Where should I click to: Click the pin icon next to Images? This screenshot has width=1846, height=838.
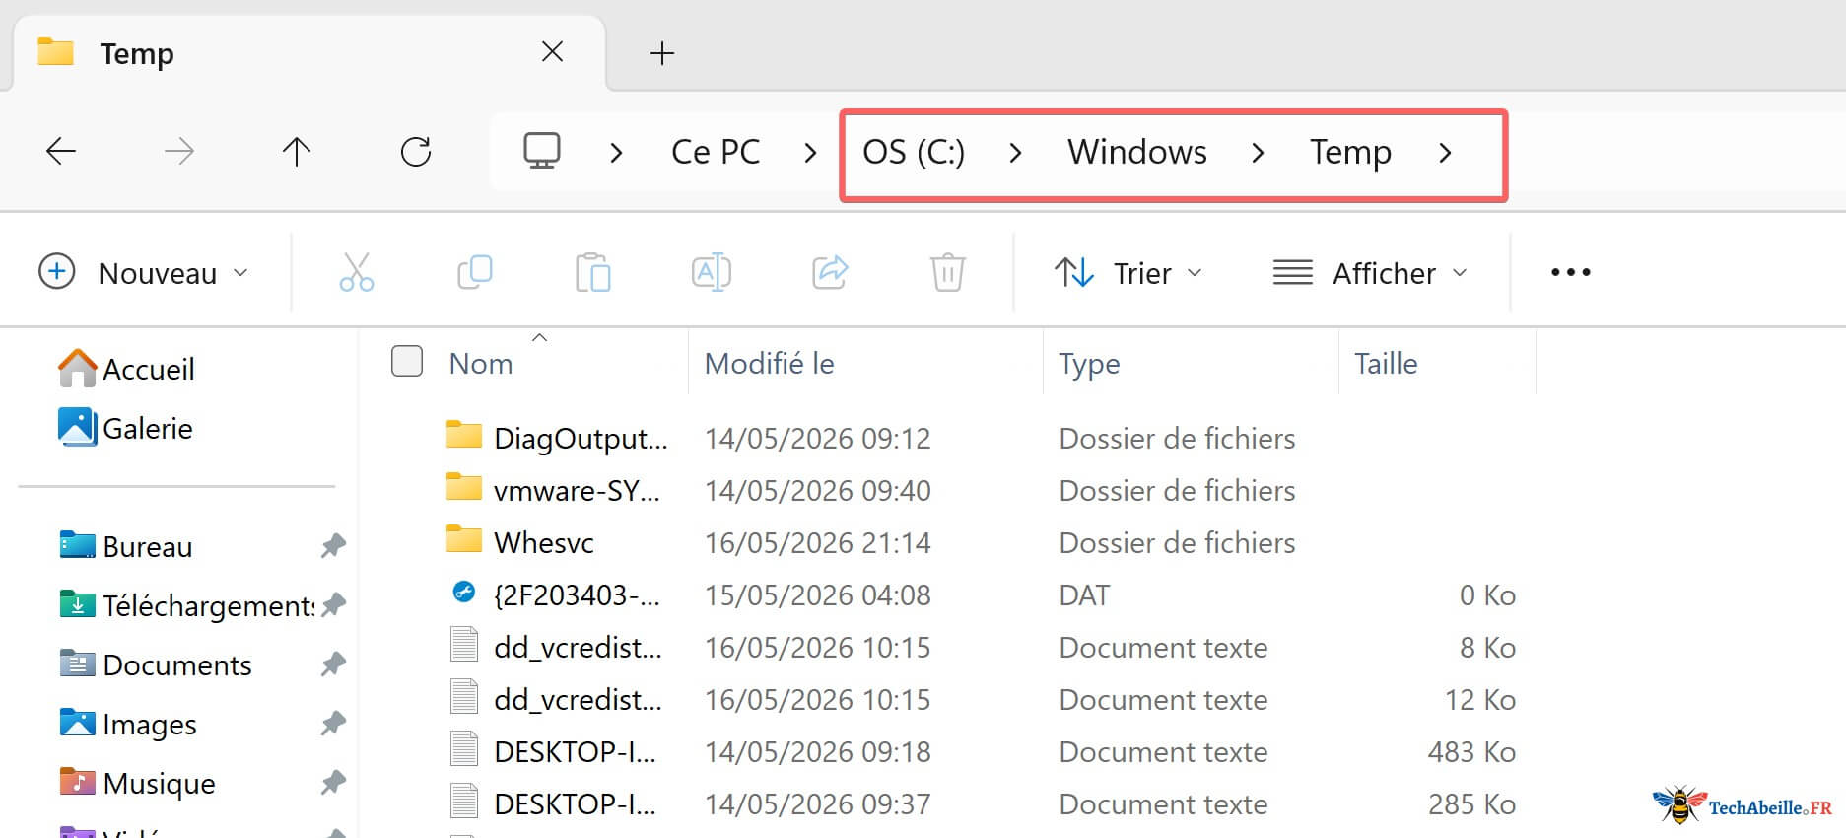(333, 723)
